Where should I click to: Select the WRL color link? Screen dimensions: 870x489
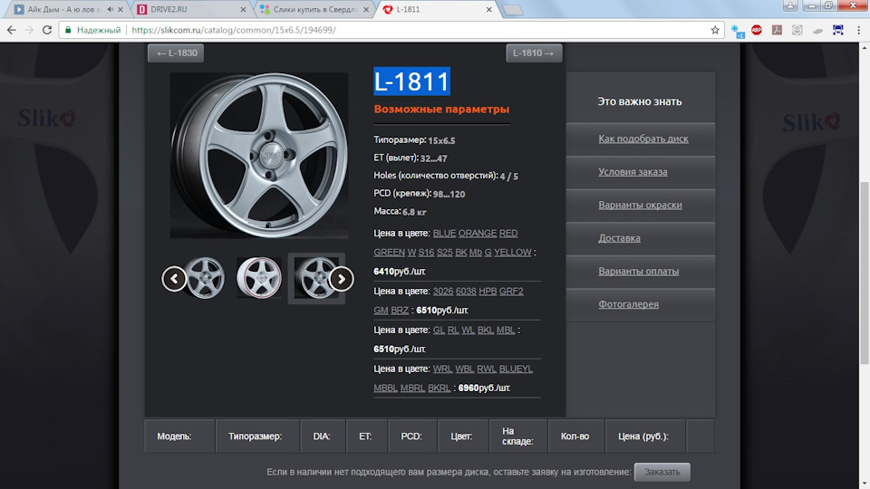(442, 369)
